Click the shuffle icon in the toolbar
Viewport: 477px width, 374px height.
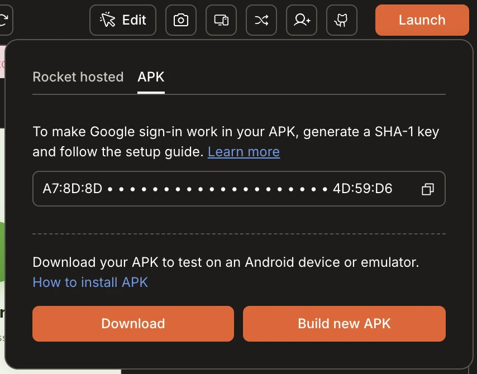261,20
